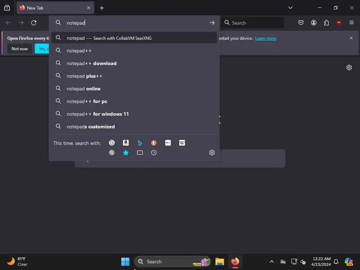Search this time with Wikipedia icon
Viewport: 360px width, 270px height.
182,143
